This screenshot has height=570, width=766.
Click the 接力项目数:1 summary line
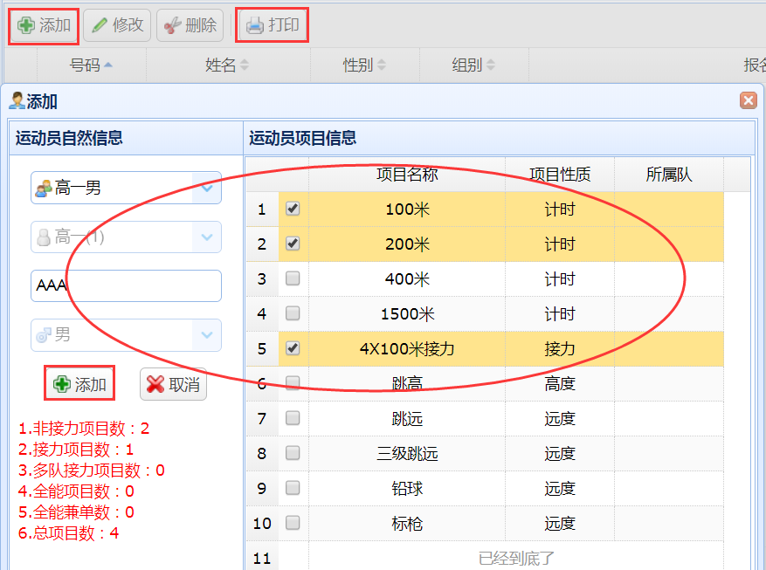tap(76, 449)
